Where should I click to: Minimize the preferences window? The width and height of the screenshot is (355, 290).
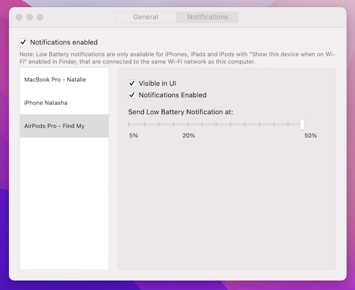pos(30,17)
